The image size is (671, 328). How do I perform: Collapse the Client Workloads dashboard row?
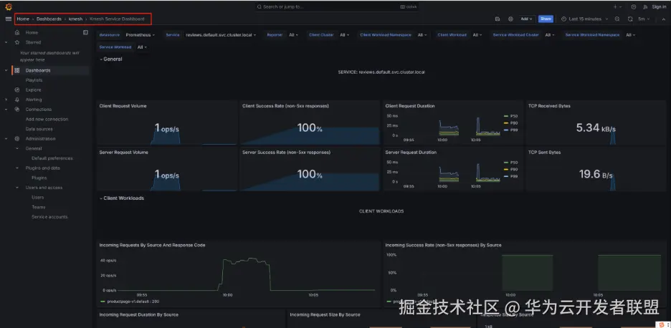coord(122,198)
